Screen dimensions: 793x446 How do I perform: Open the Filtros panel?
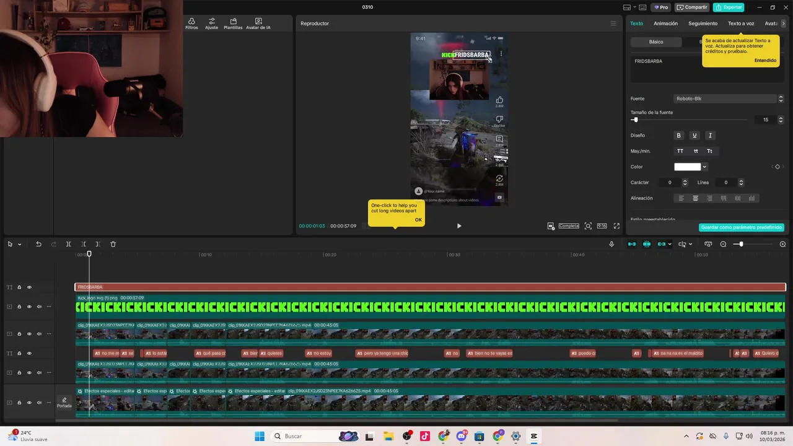coord(191,24)
